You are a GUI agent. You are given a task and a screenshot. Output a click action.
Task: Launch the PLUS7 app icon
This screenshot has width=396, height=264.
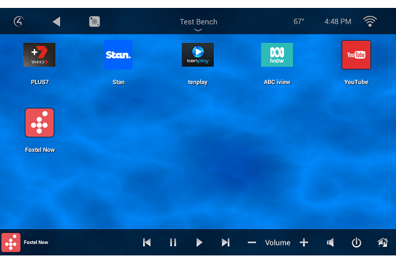pos(40,55)
